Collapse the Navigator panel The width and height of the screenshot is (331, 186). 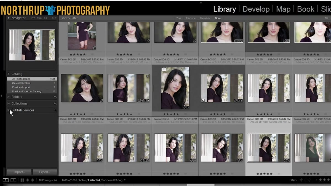(9, 18)
